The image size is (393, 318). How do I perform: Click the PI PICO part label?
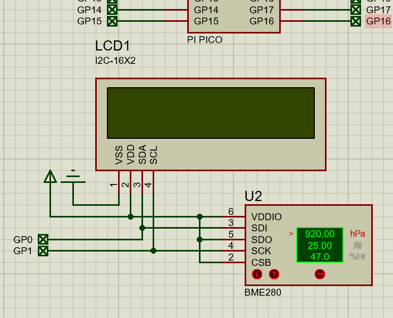coord(205,40)
